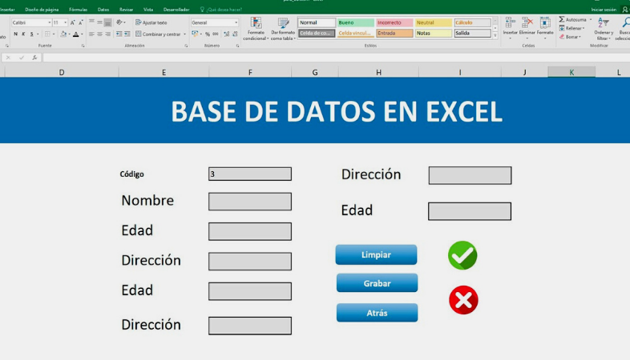Click Combinar y centrar
Screen dimensions: 630x360
pyautogui.click(x=158, y=34)
